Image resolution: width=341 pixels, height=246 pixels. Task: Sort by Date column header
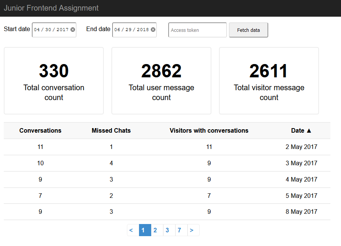(x=301, y=130)
